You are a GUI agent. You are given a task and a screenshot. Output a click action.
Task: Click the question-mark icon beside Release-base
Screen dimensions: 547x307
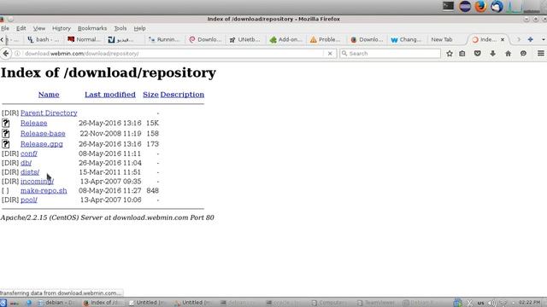[x=6, y=133]
